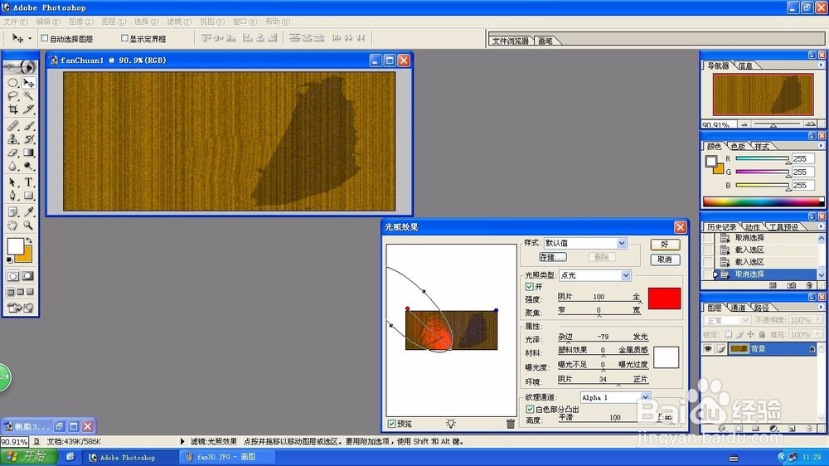The height and width of the screenshot is (466, 829).
Task: Click the R value field in Color panel
Action: pos(803,158)
